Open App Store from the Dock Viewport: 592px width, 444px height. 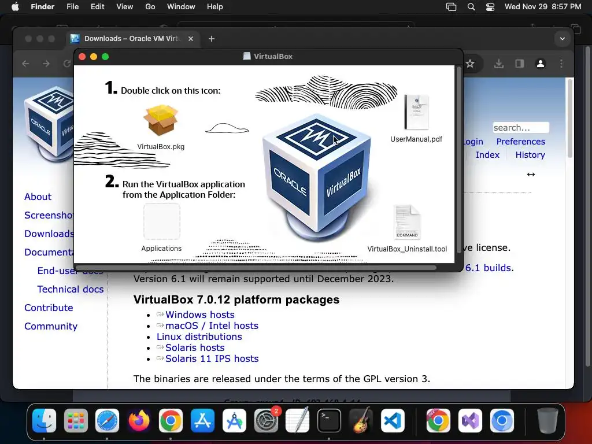tap(202, 420)
